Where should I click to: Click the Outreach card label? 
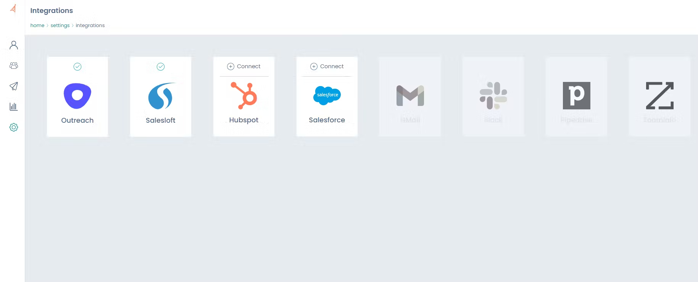tap(77, 120)
